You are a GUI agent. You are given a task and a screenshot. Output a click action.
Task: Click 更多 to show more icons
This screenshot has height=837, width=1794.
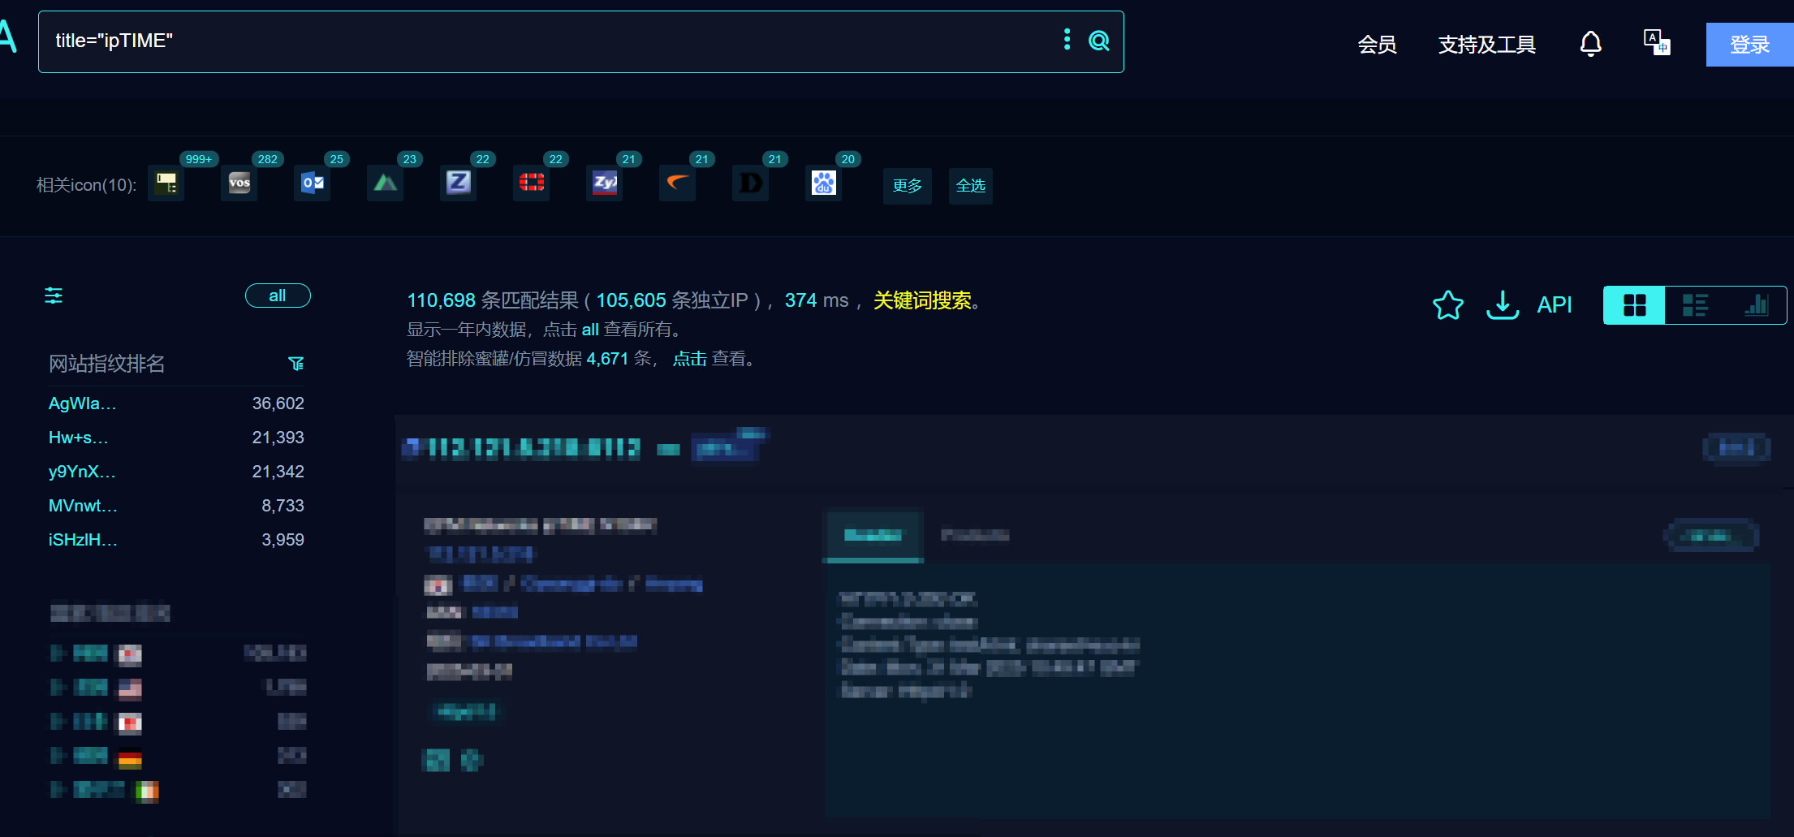908,186
